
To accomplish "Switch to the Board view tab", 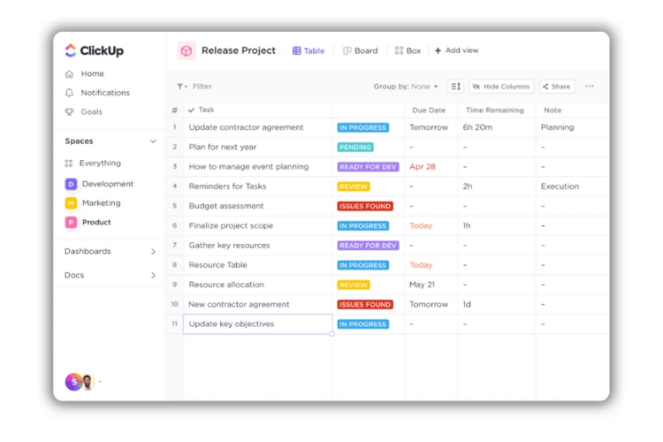I will [360, 51].
